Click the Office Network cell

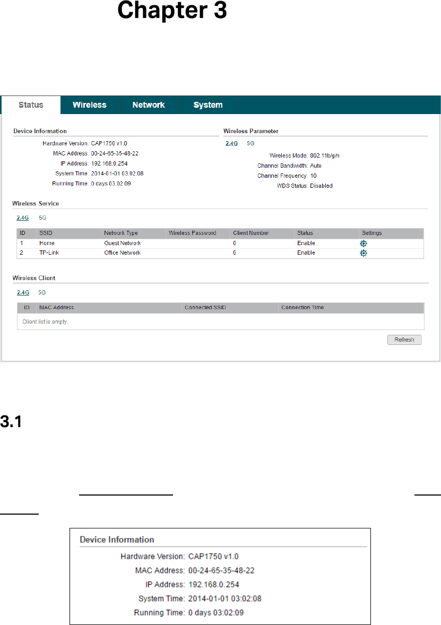pos(123,253)
